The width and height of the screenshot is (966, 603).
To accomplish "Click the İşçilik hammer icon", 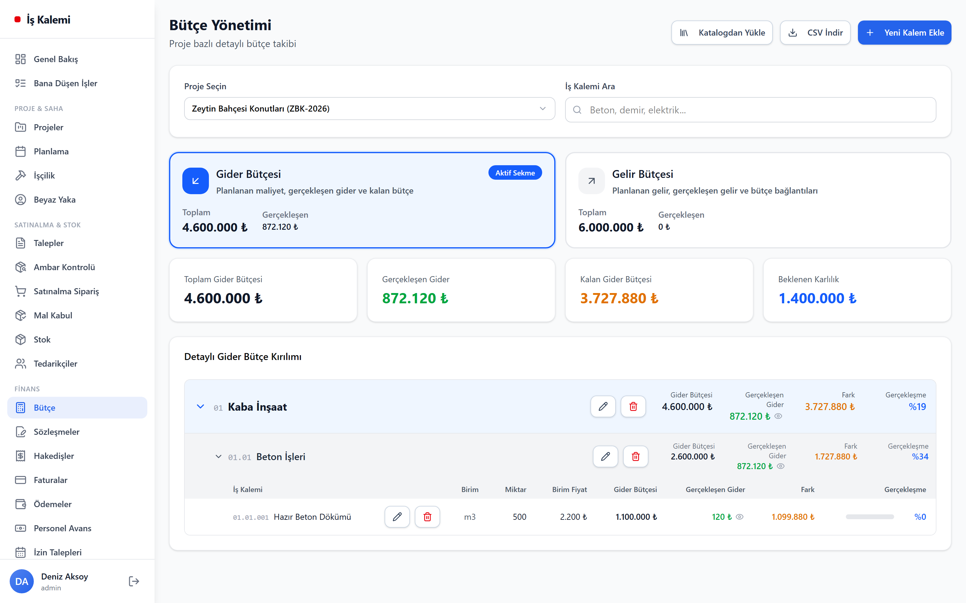I will click(x=20, y=175).
